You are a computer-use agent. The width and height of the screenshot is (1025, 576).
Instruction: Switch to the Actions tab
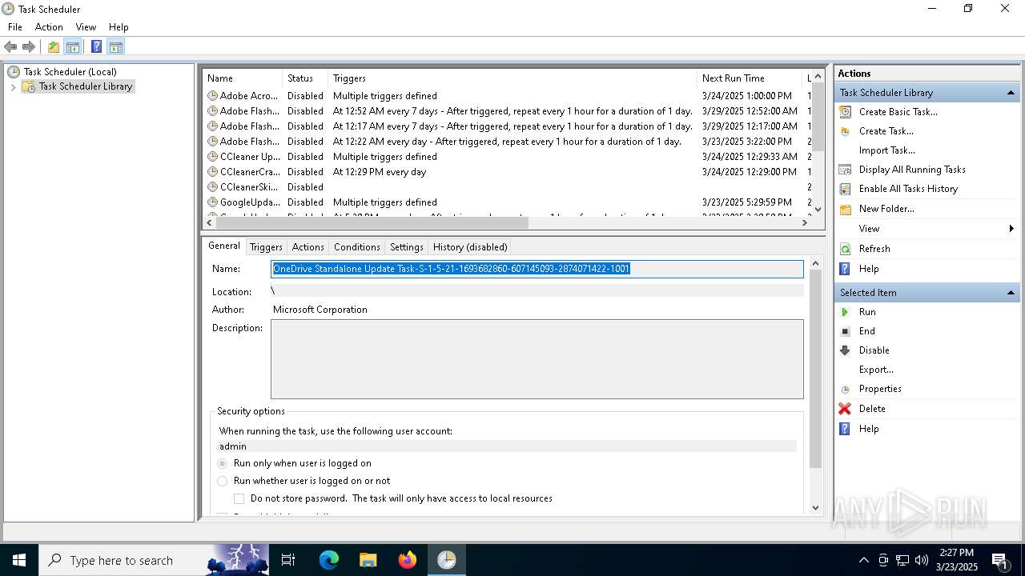tap(307, 247)
